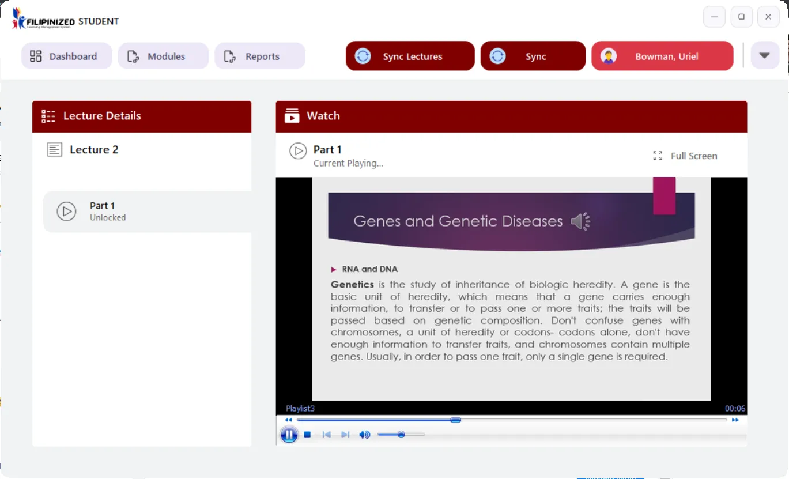Click the fast-forward arrows right of the seek bar

click(x=735, y=420)
